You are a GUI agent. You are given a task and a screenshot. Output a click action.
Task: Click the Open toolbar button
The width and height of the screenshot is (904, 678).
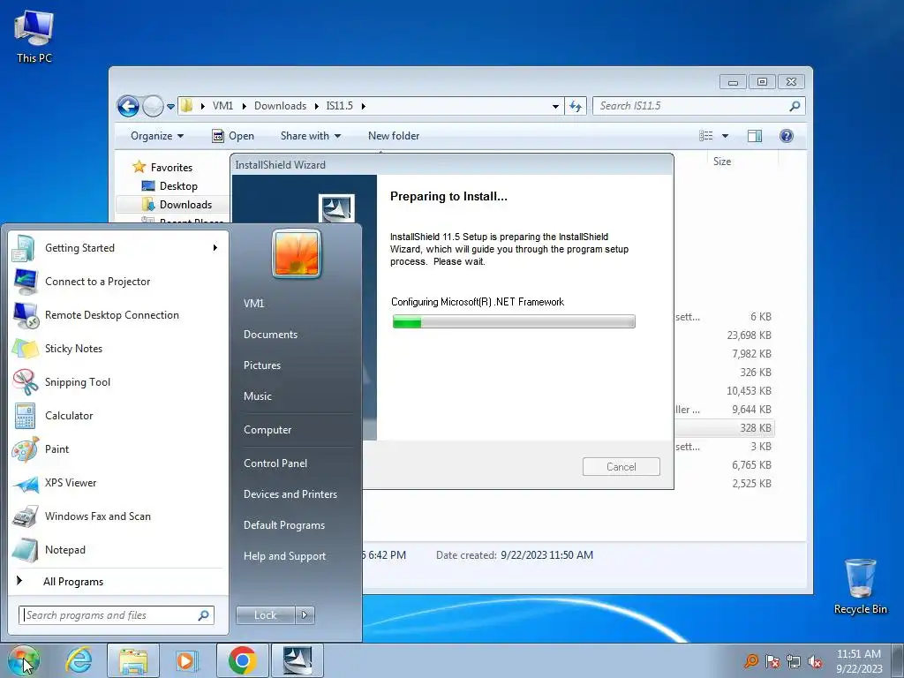pos(233,136)
